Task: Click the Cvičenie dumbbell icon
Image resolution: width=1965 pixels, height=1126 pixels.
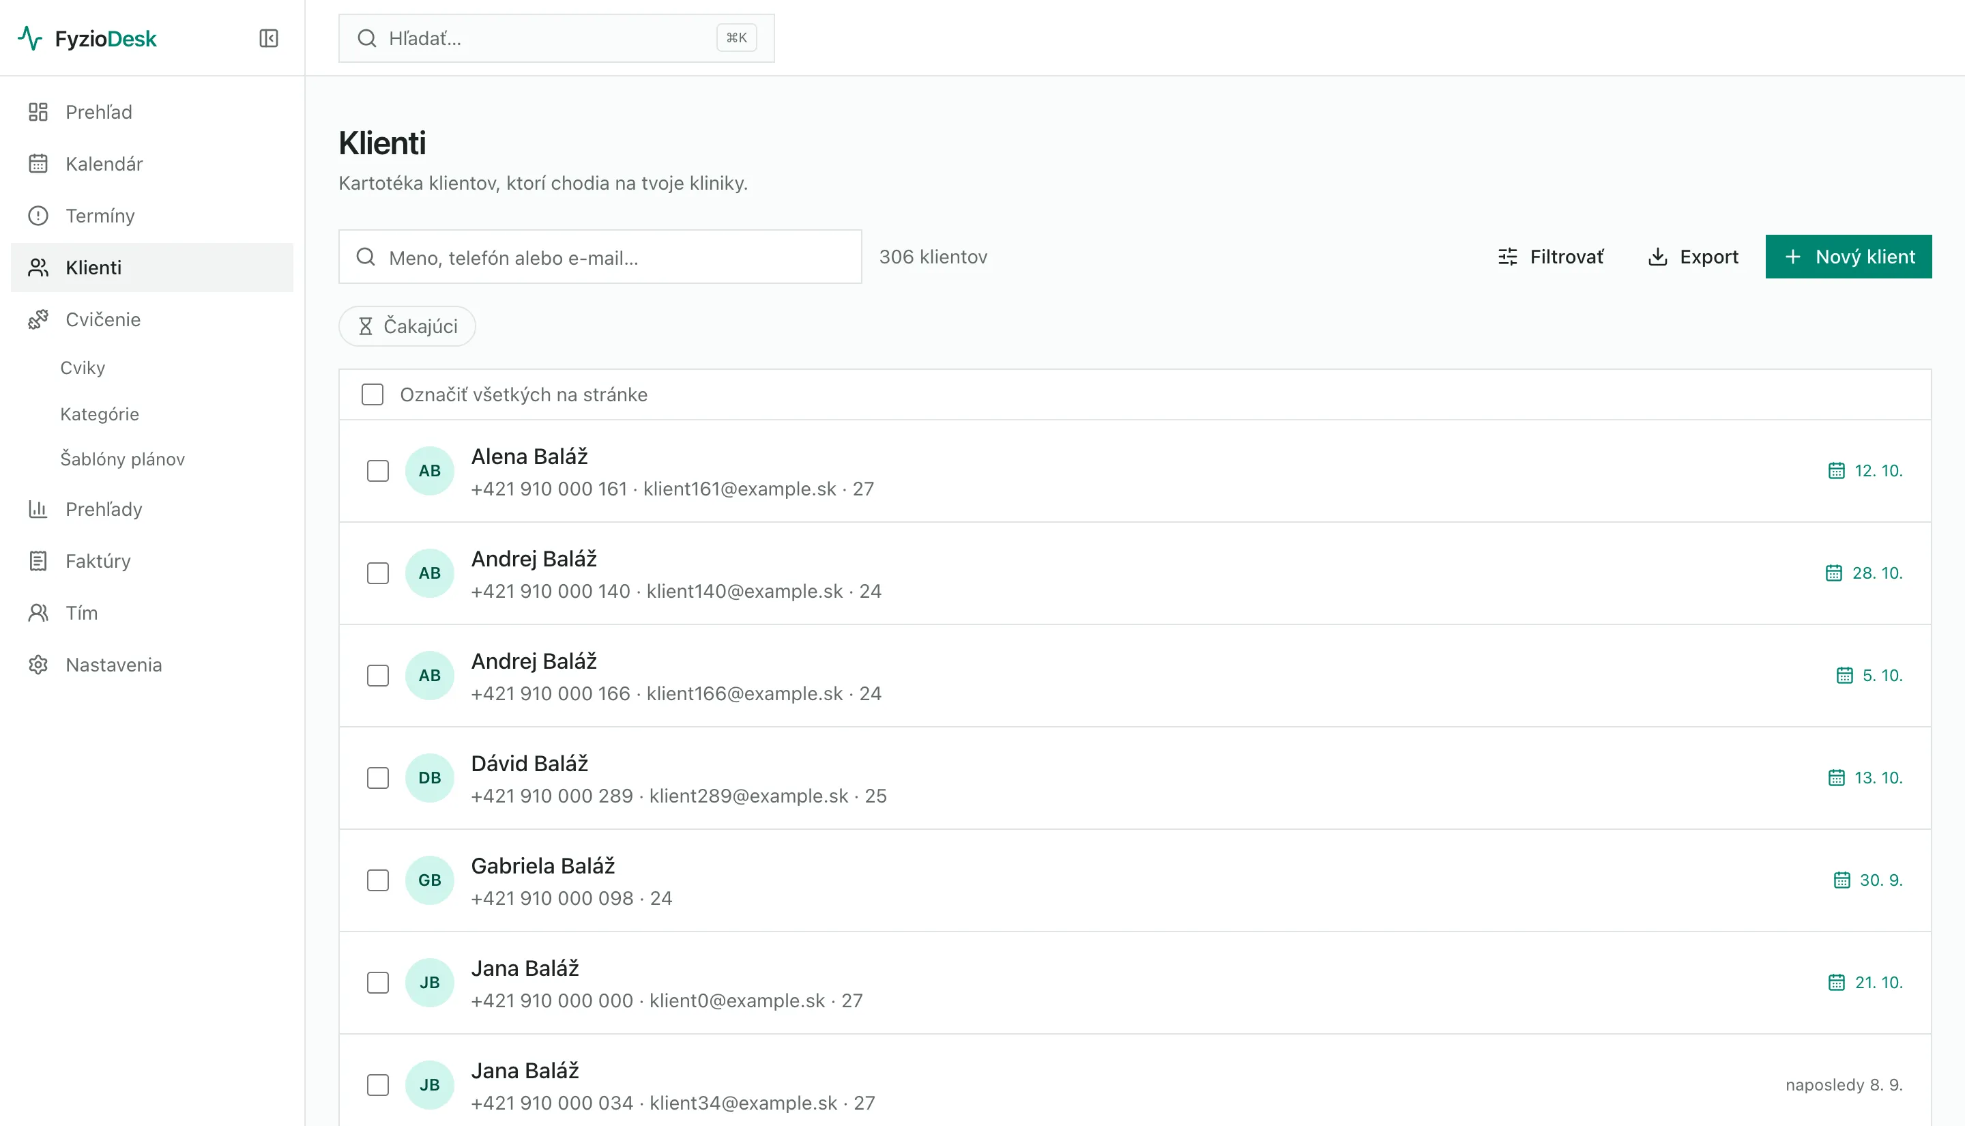Action: point(38,319)
